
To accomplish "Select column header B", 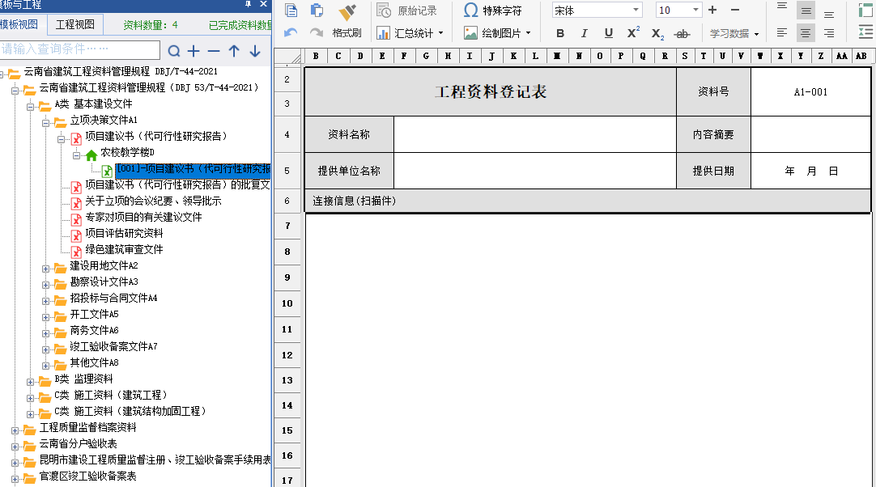I will [317, 56].
